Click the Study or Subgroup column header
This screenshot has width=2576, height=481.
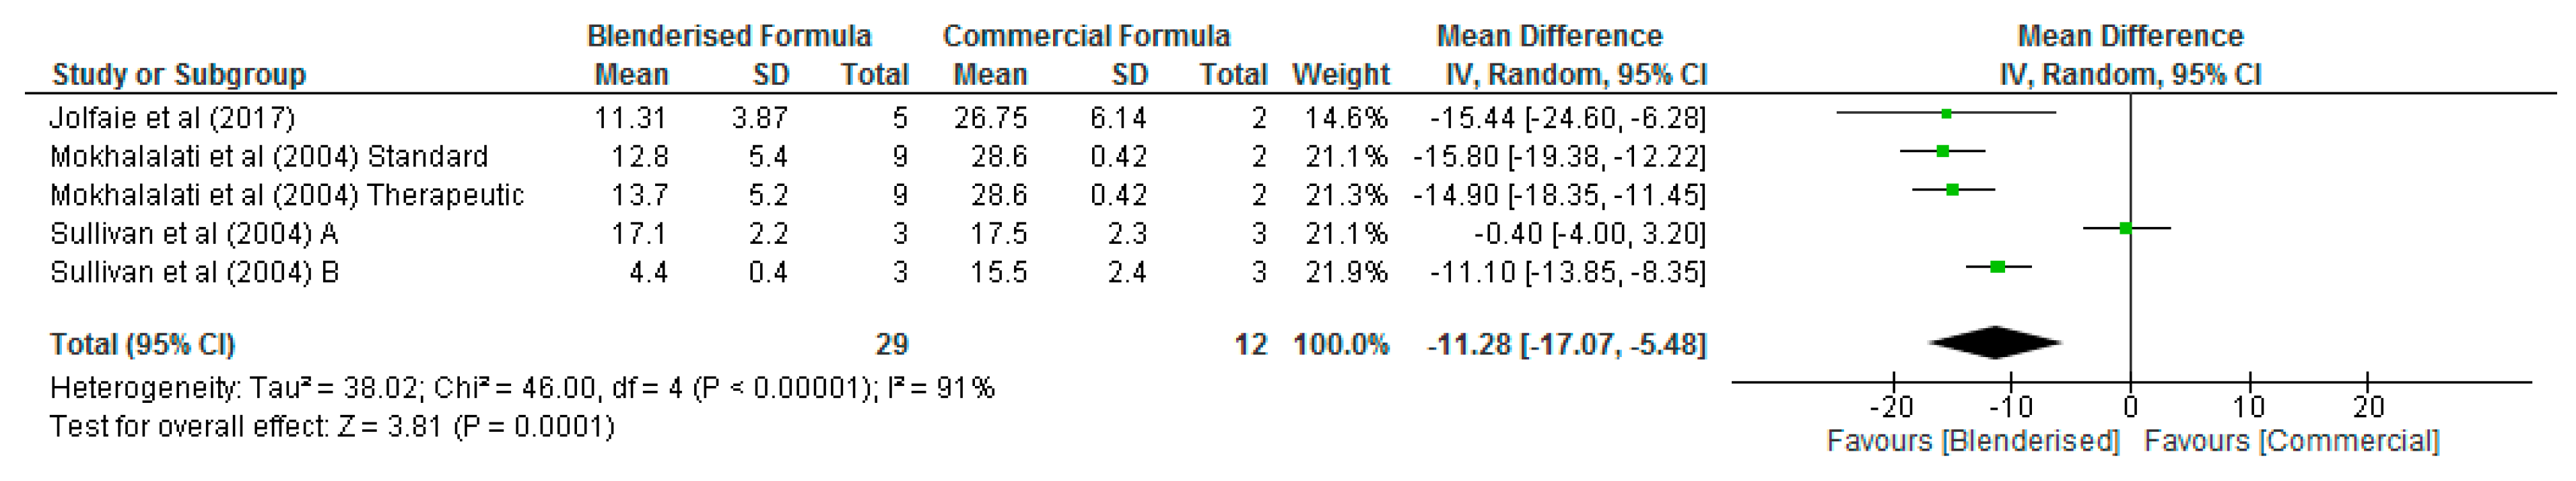point(179,75)
